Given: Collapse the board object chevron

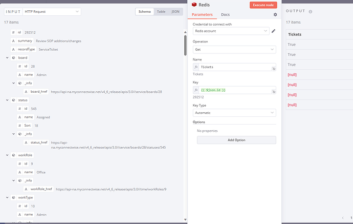Looking at the screenshot, I should point(7,58).
